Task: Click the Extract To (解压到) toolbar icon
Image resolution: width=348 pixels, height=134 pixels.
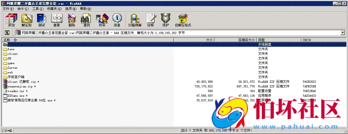Action: click(27, 20)
